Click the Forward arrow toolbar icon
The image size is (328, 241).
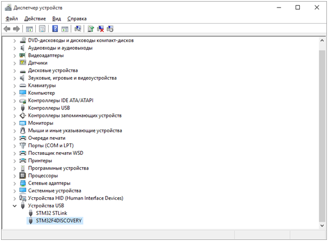tap(16, 29)
